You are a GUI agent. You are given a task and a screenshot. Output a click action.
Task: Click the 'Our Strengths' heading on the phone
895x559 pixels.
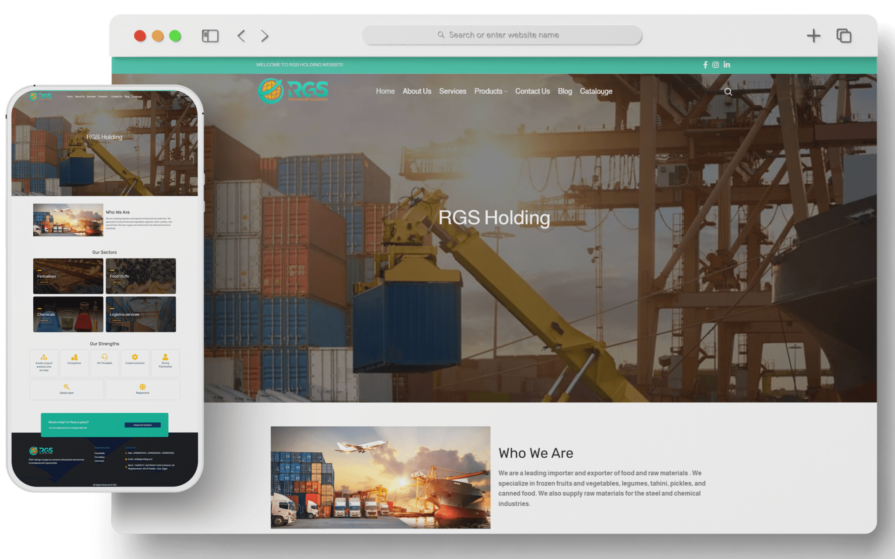tap(104, 344)
